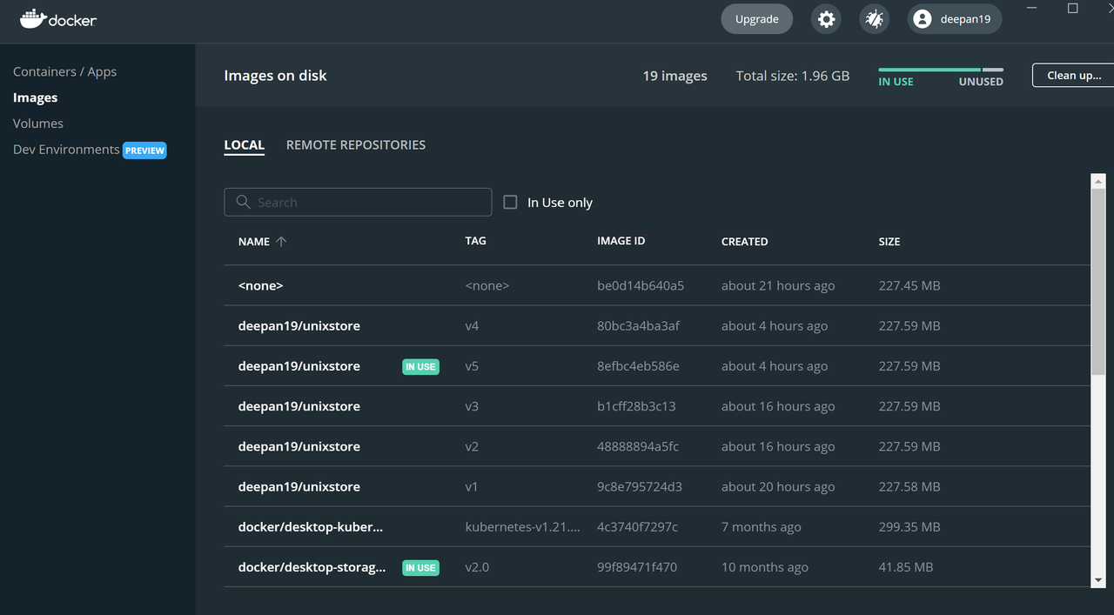This screenshot has width=1114, height=615.
Task: Select the <none> image row name
Action: point(261,285)
